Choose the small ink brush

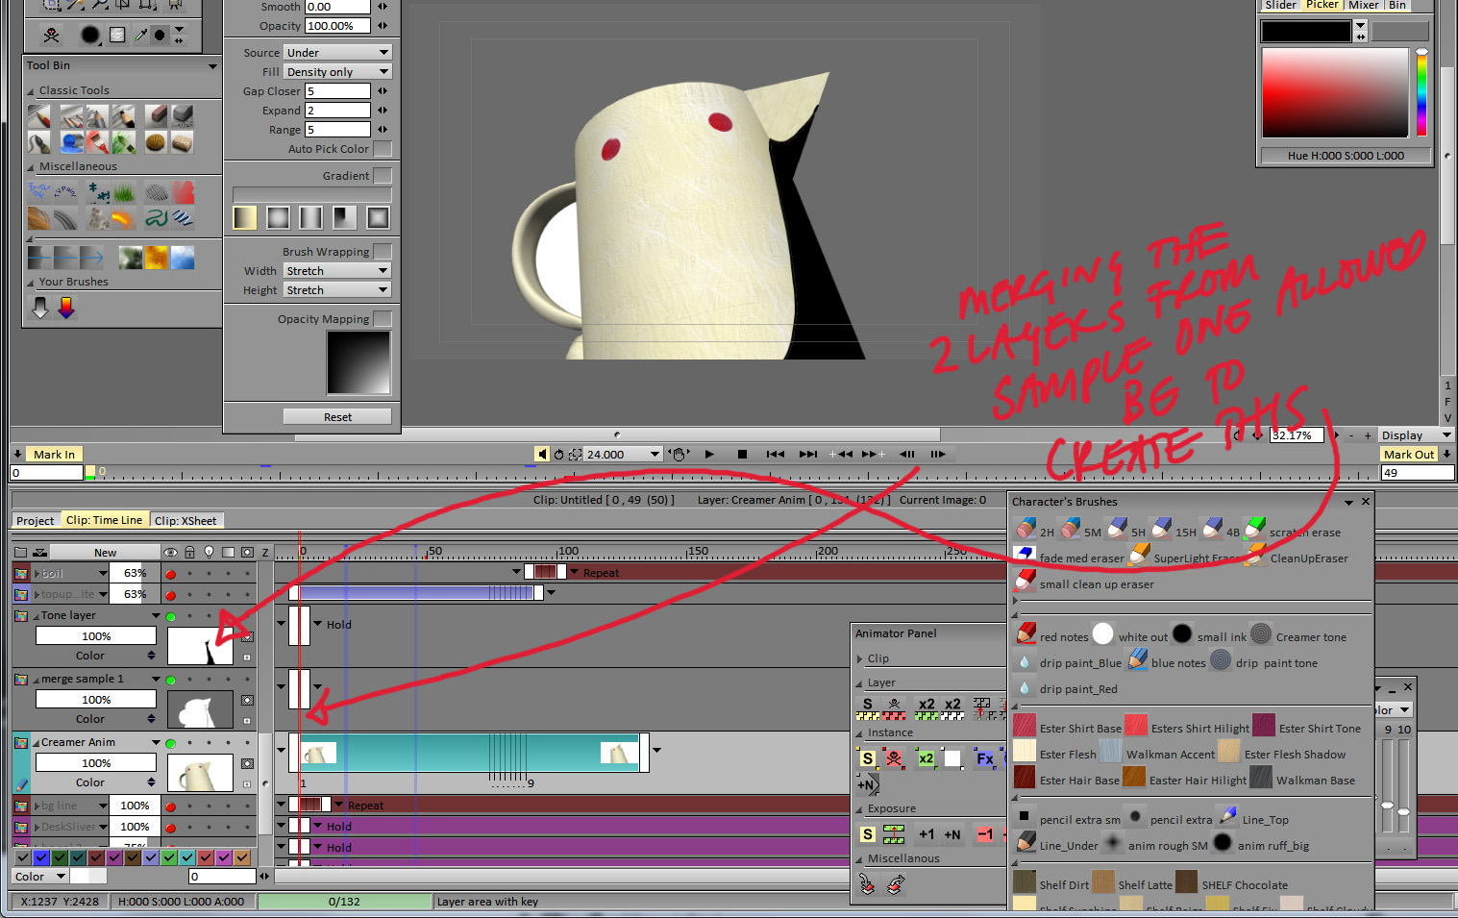pyautogui.click(x=1182, y=634)
